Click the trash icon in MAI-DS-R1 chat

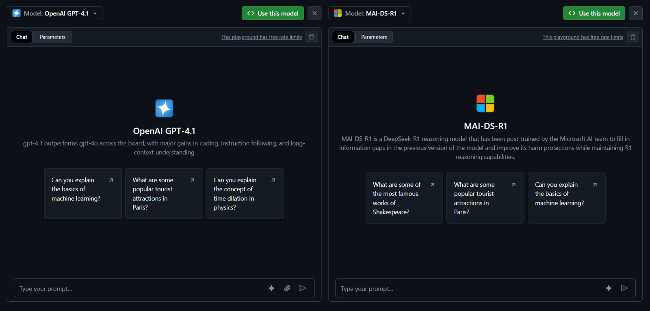click(633, 37)
